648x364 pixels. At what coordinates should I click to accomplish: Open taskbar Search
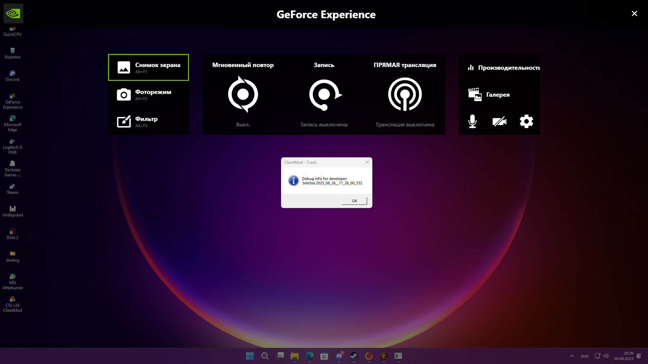(265, 356)
